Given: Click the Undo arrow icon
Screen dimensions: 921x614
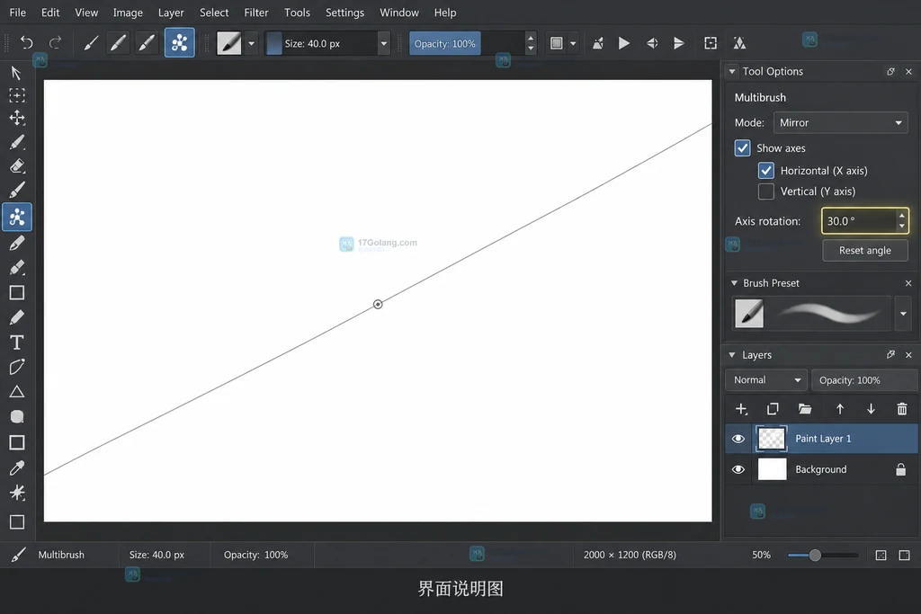Looking at the screenshot, I should (x=26, y=43).
